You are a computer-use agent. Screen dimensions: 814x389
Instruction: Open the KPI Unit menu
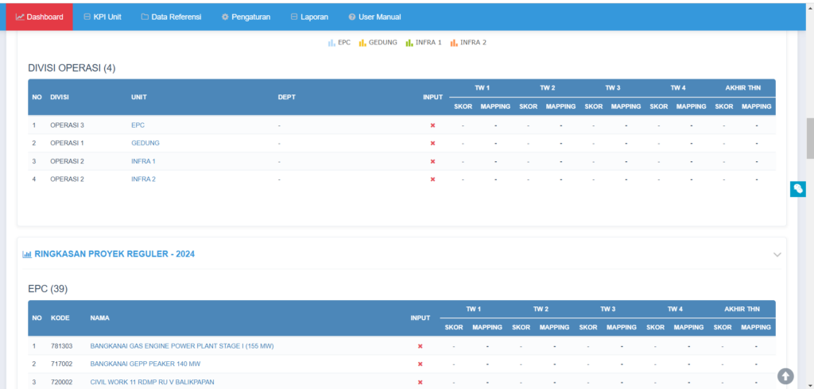102,17
